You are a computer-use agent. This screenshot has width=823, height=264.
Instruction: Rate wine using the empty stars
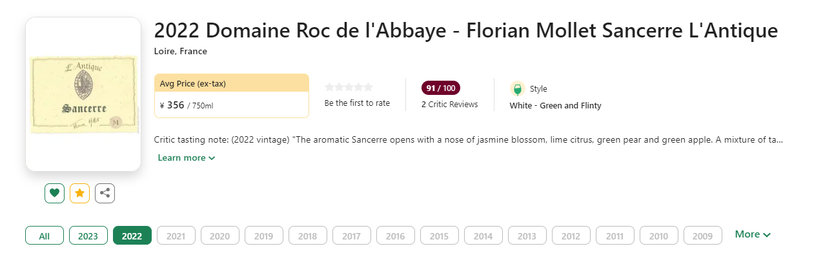tap(349, 87)
